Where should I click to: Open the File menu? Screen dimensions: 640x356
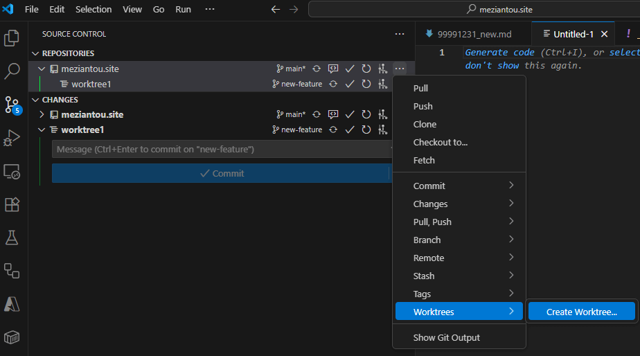pos(31,9)
